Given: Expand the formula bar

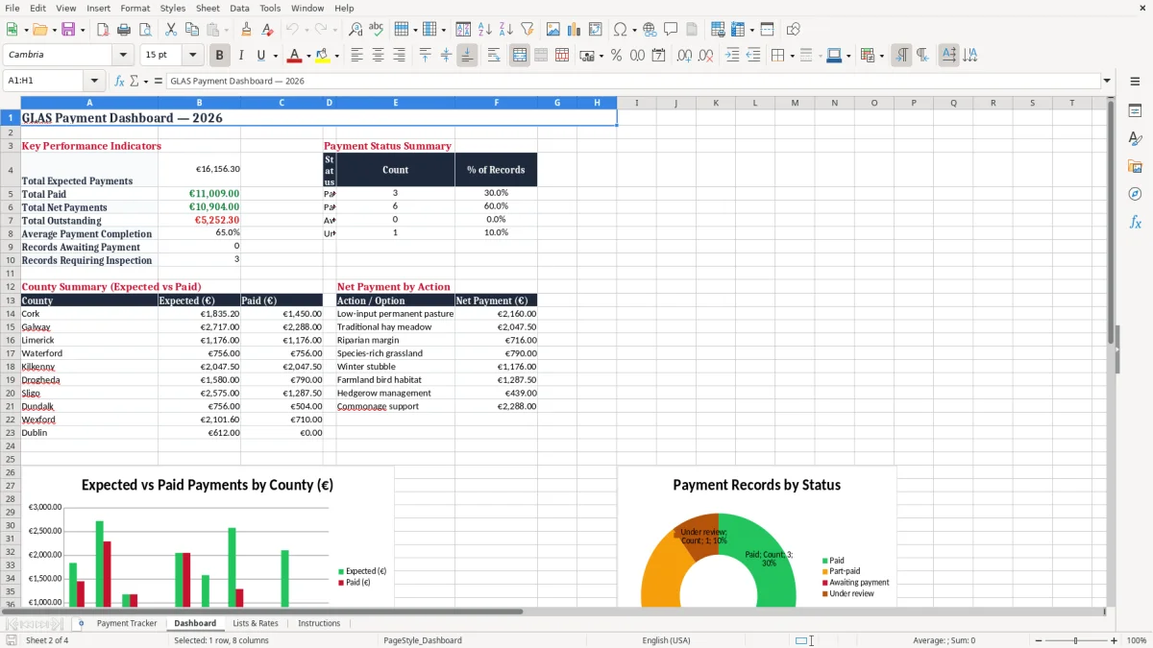Looking at the screenshot, I should 1107,81.
